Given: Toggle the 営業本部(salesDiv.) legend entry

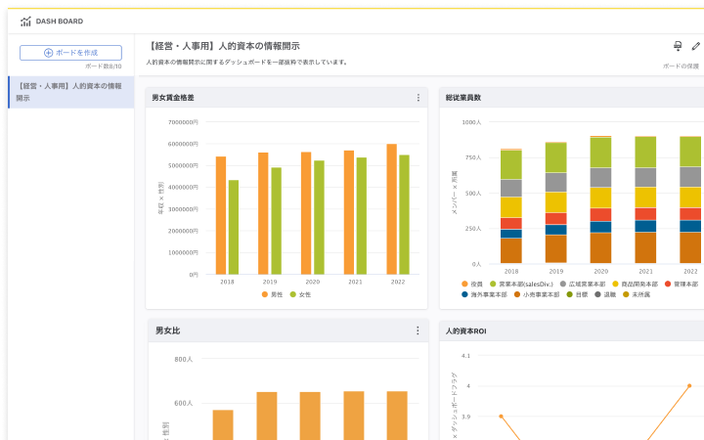Looking at the screenshot, I should tap(521, 284).
